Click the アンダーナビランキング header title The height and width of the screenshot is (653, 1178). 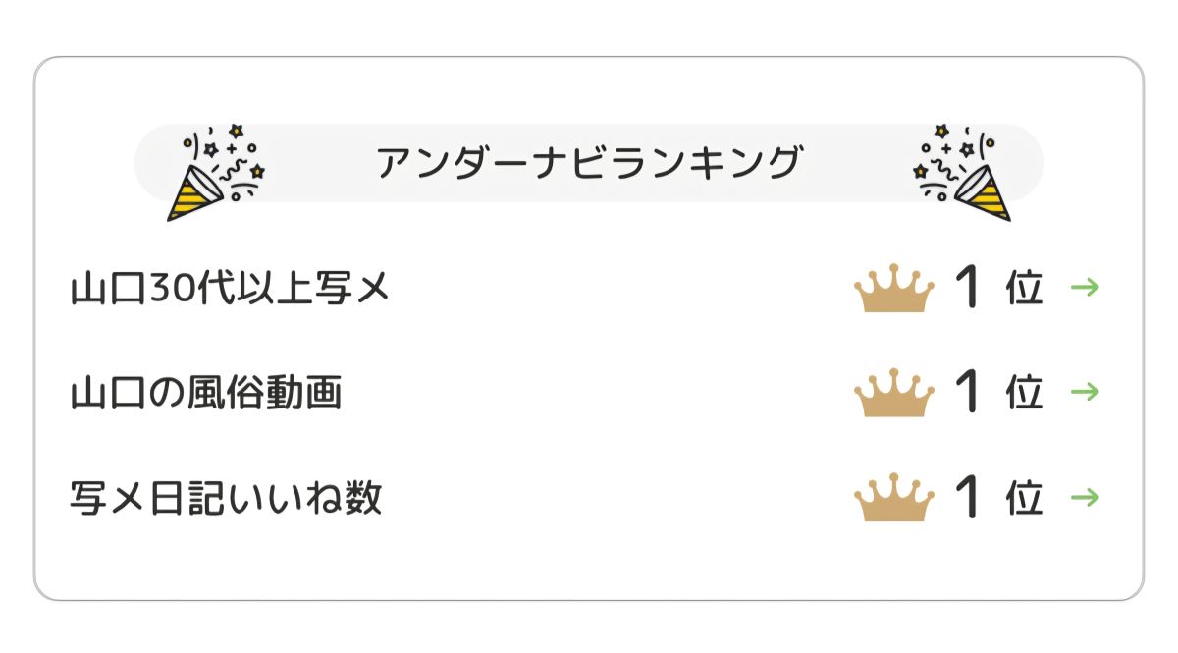(589, 162)
